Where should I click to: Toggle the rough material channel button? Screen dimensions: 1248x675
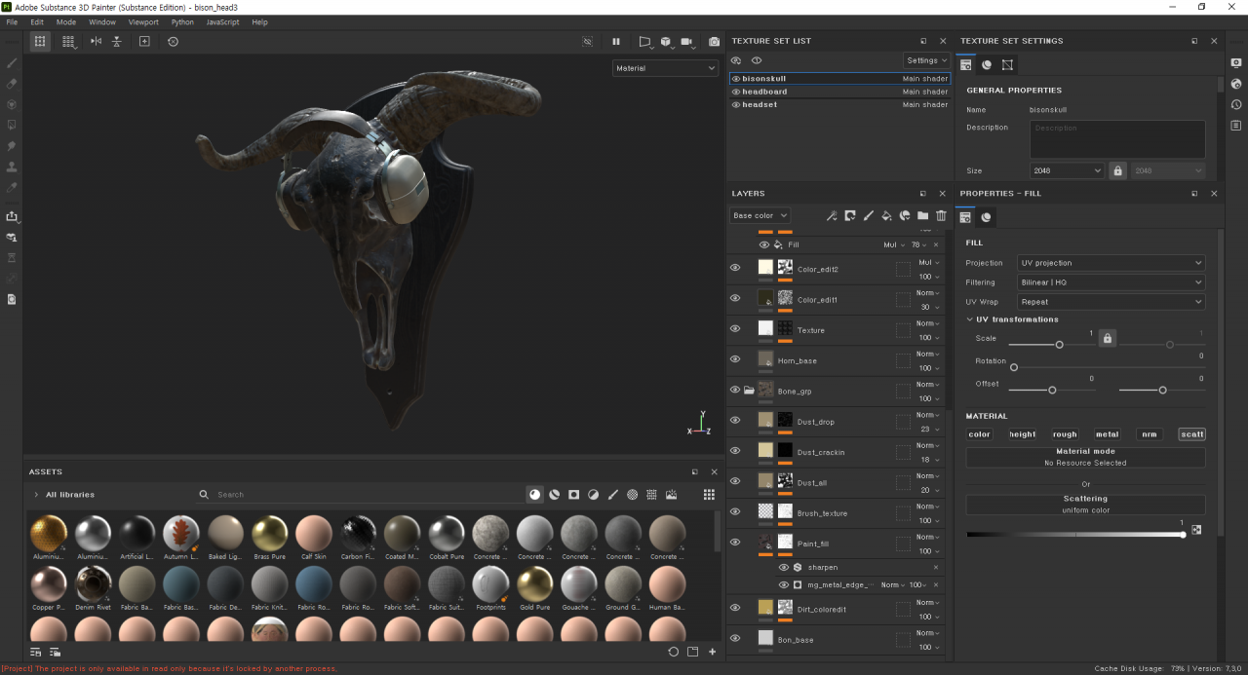1065,434
